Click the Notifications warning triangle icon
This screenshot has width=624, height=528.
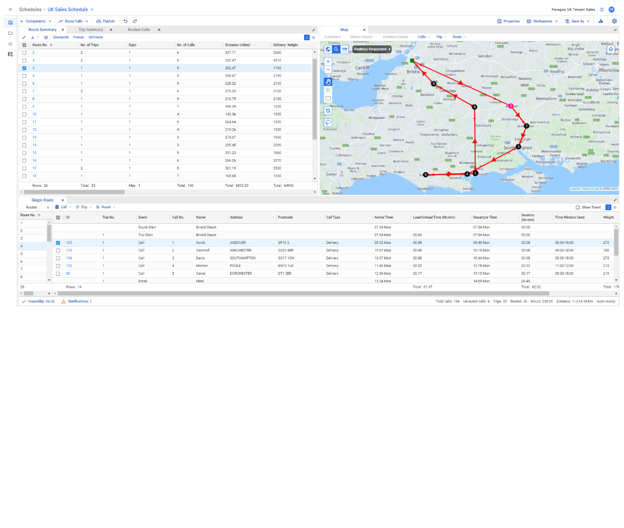tap(64, 301)
